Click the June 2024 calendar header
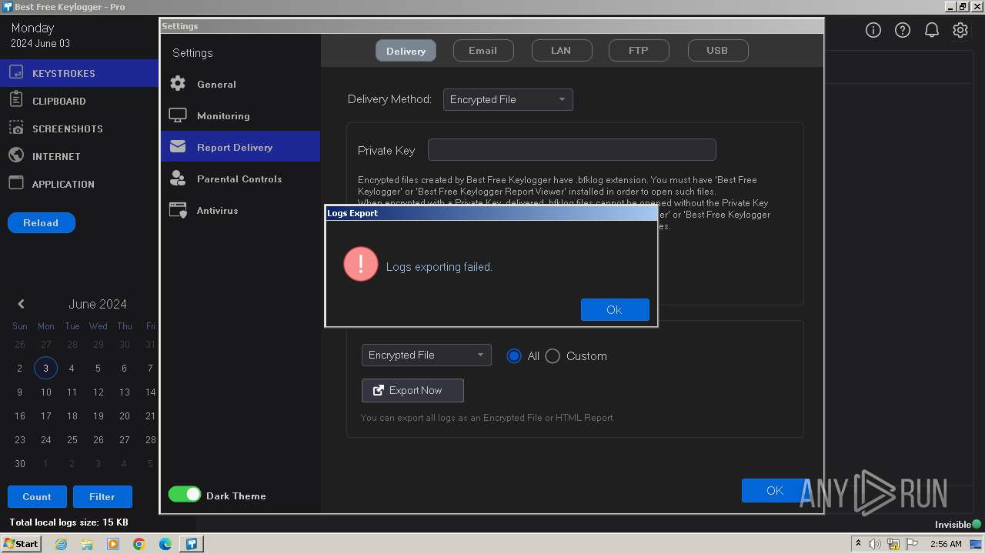Screen dimensions: 985x554 98,304
